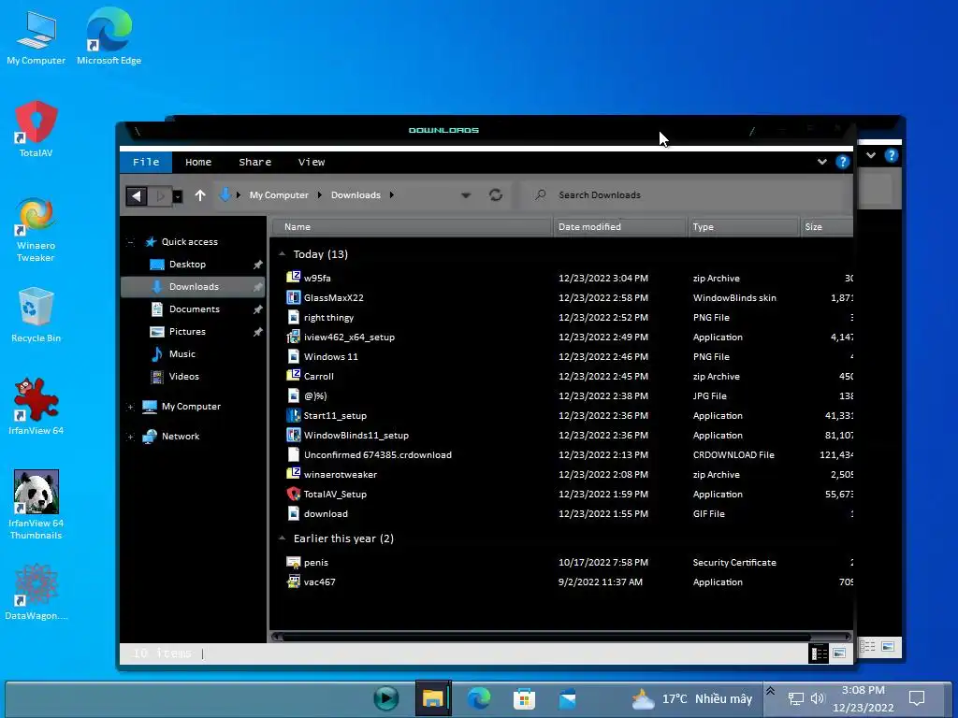
Task: Sort by the Name column header
Action: point(412,226)
